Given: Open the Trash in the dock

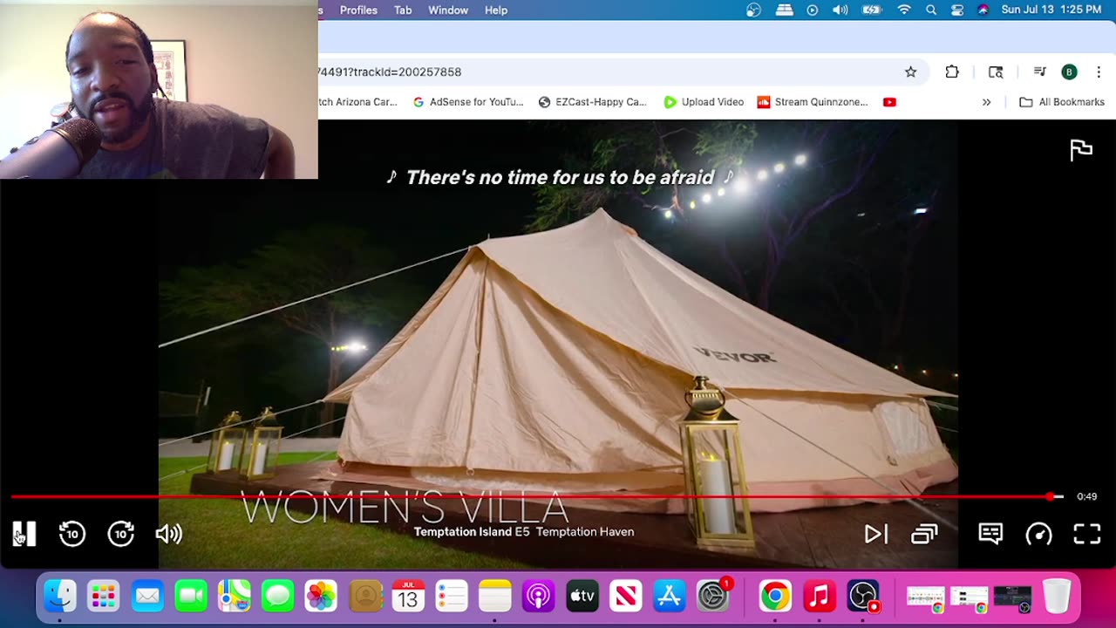Looking at the screenshot, I should click(x=1057, y=597).
